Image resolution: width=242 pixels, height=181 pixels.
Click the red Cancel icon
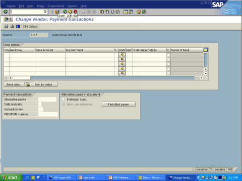point(76,12)
